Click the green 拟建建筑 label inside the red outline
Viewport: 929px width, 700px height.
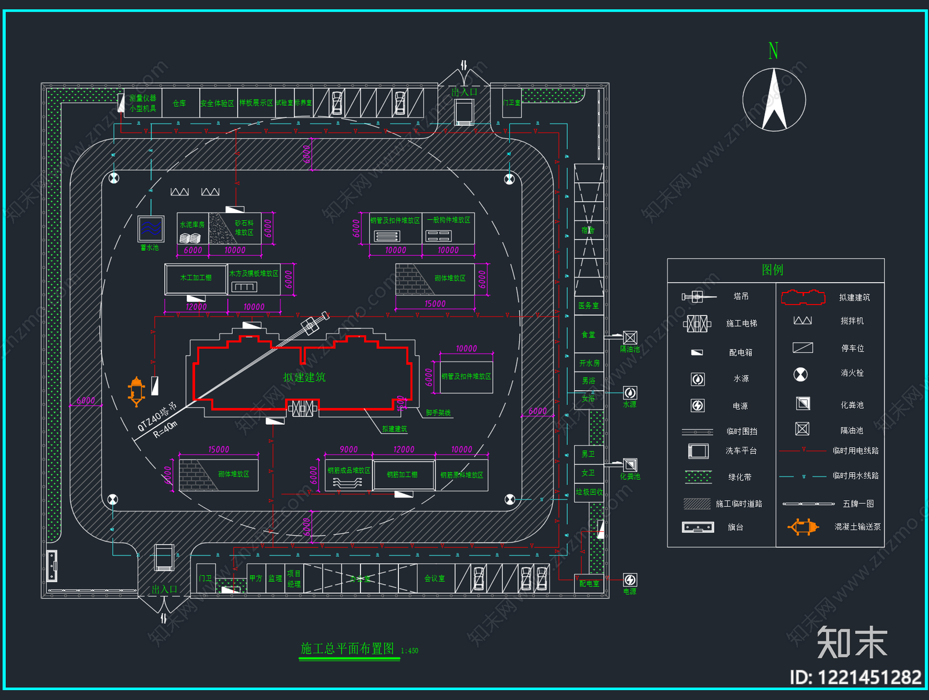click(304, 377)
